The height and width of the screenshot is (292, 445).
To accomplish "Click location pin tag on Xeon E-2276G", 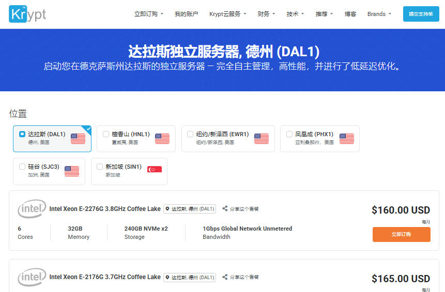I will click(x=190, y=209).
